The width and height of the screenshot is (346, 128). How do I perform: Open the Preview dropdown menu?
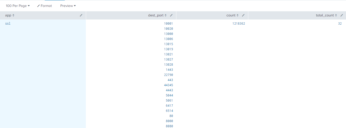tap(68, 6)
